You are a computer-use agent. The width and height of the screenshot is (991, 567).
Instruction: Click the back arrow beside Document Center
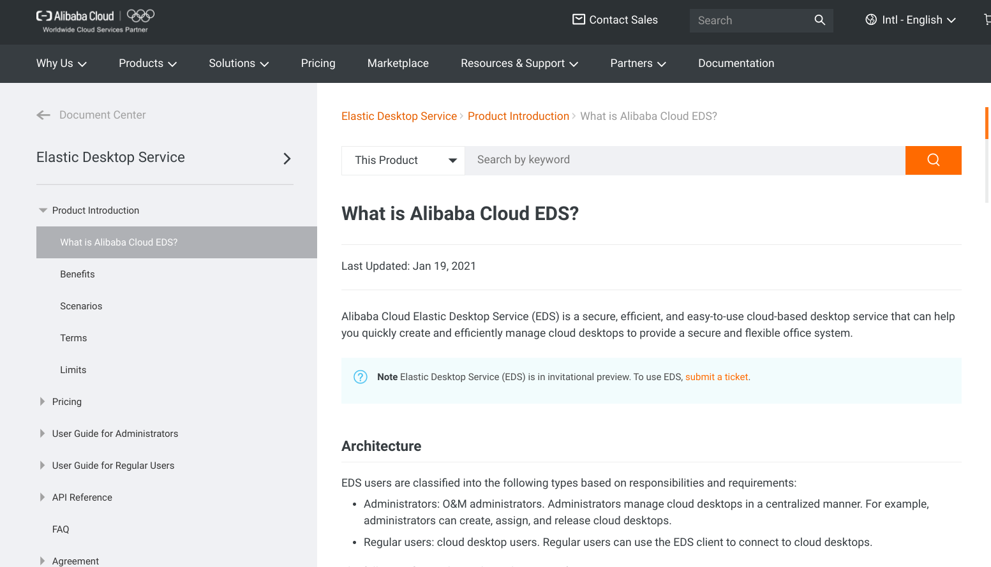(43, 115)
